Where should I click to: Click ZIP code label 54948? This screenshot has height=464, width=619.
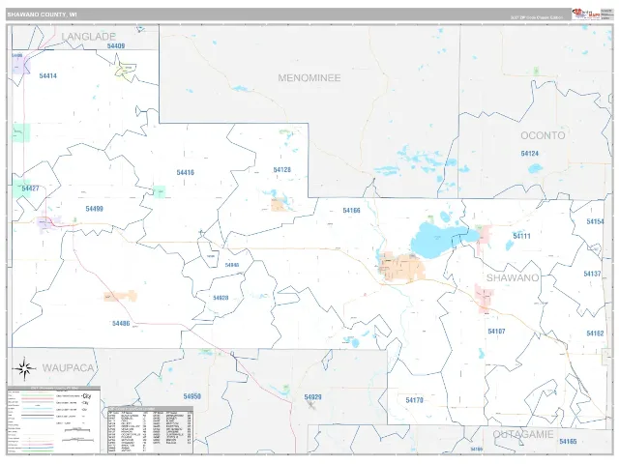(232, 265)
